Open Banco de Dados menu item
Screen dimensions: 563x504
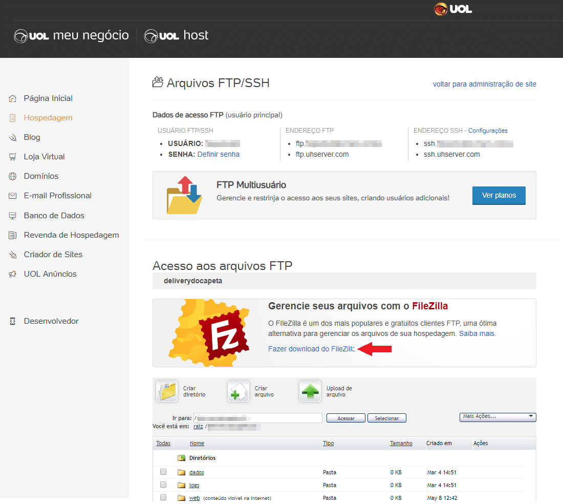pos(54,216)
